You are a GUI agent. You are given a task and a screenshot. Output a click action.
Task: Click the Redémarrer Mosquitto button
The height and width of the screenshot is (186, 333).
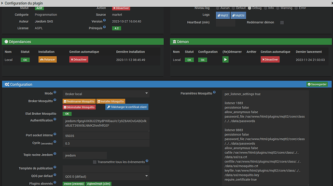(x=79, y=101)
